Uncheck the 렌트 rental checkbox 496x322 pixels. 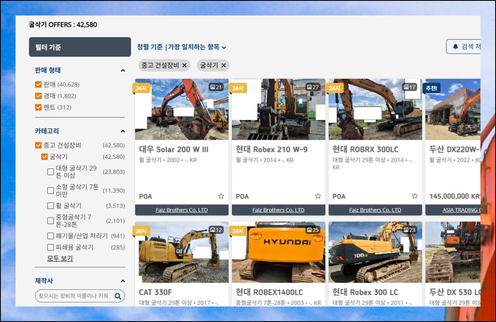tap(38, 107)
